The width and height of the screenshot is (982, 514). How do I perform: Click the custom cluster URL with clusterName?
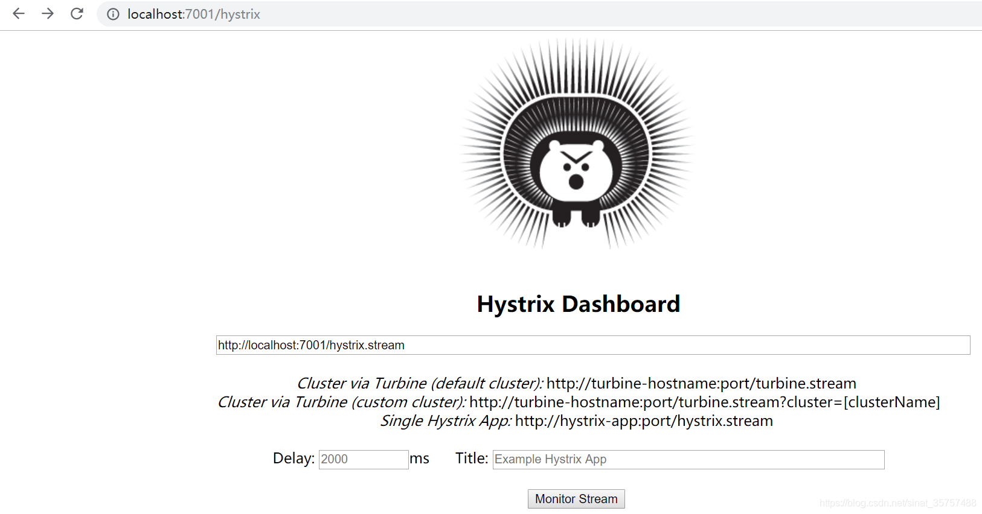click(x=705, y=402)
